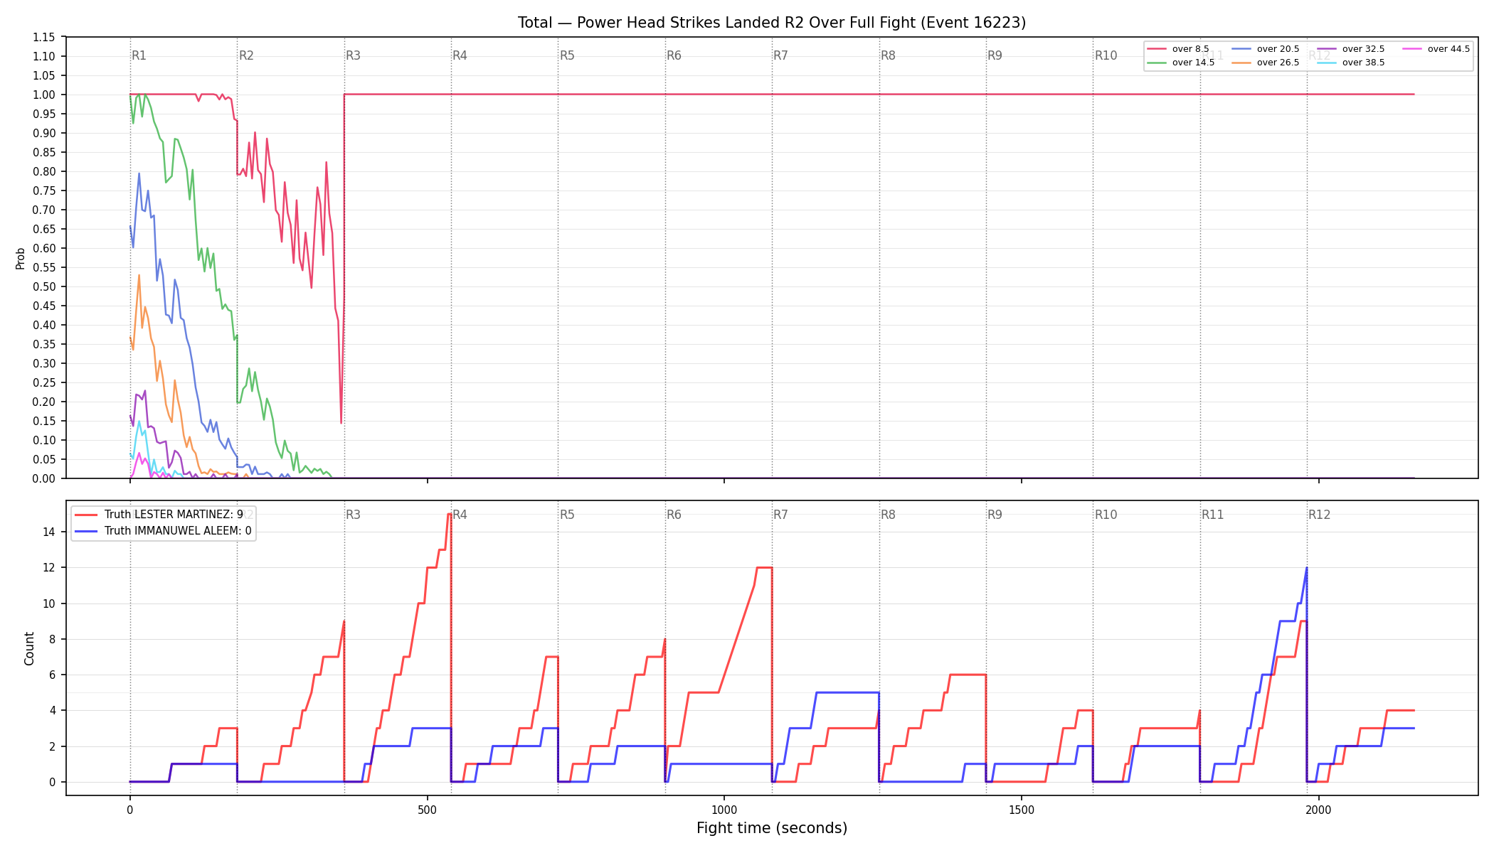The image size is (1494, 853).
Task: Click the 2000 tick on the time axis
Action: [1318, 810]
